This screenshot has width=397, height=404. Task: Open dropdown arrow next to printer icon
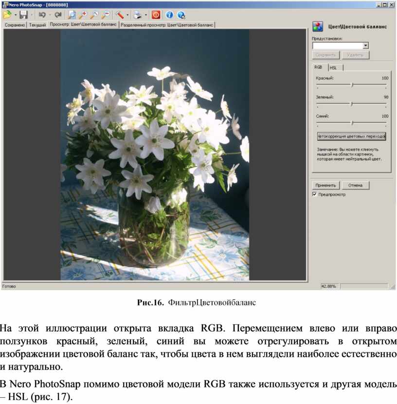tap(145, 15)
